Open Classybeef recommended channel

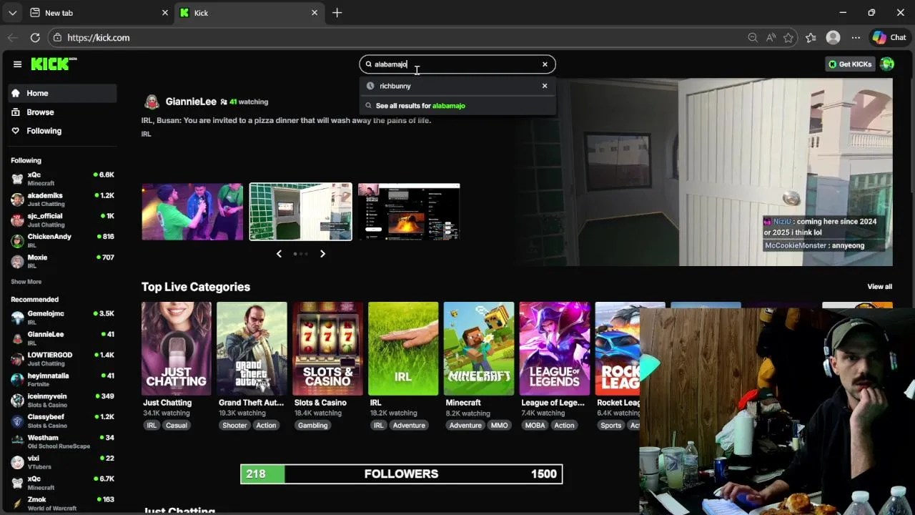coord(62,421)
